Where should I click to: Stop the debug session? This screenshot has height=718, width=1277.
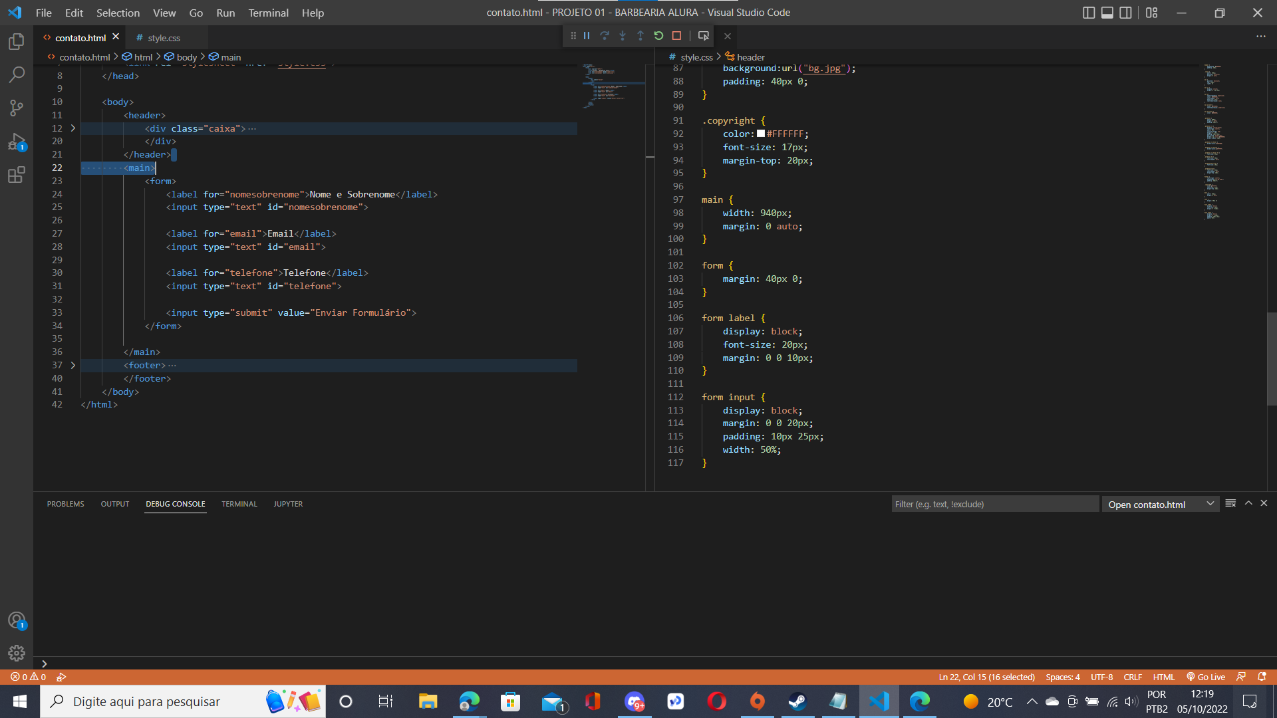click(676, 36)
